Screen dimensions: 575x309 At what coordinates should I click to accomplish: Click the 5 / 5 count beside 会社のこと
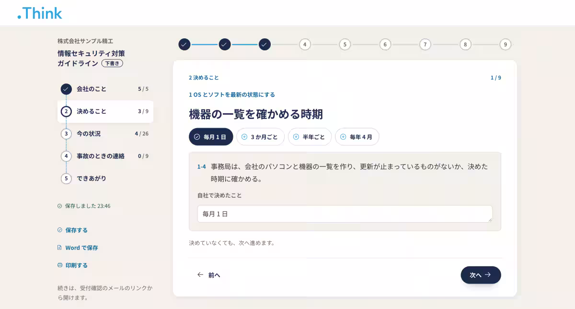143,89
